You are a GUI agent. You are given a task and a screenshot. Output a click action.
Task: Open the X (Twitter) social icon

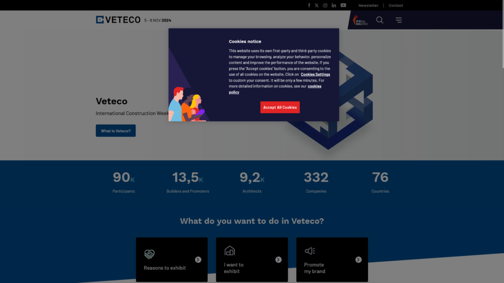316,5
